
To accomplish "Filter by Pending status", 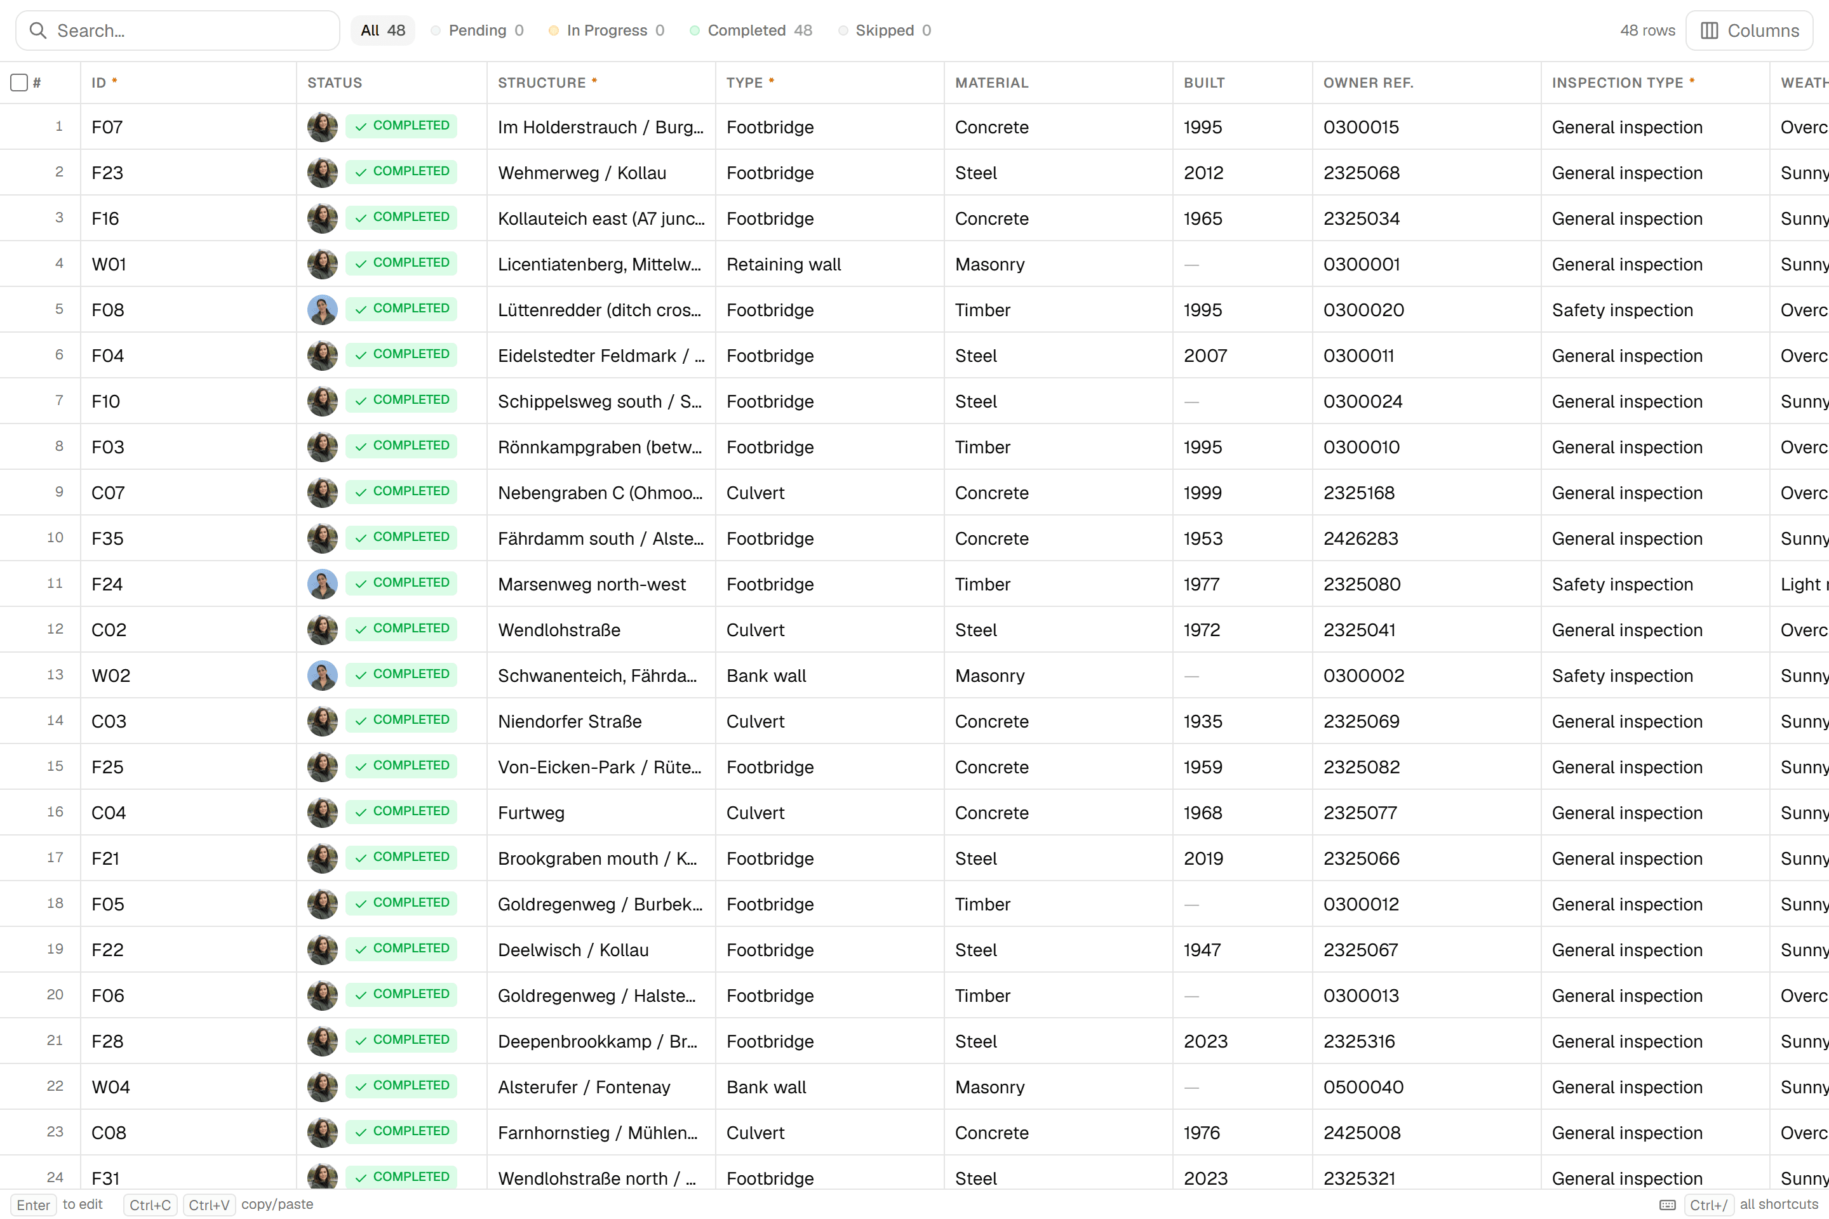I will pos(478,30).
